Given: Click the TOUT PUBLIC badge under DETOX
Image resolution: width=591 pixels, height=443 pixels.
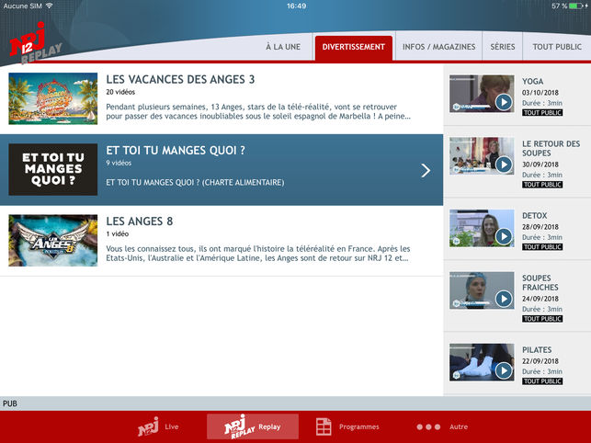Looking at the screenshot, I should [542, 247].
